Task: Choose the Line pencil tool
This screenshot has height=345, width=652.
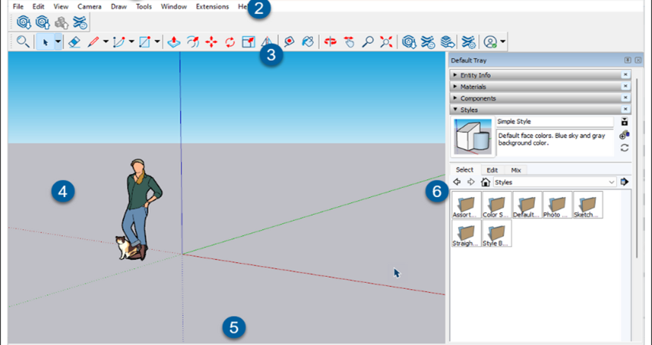Action: (x=94, y=41)
